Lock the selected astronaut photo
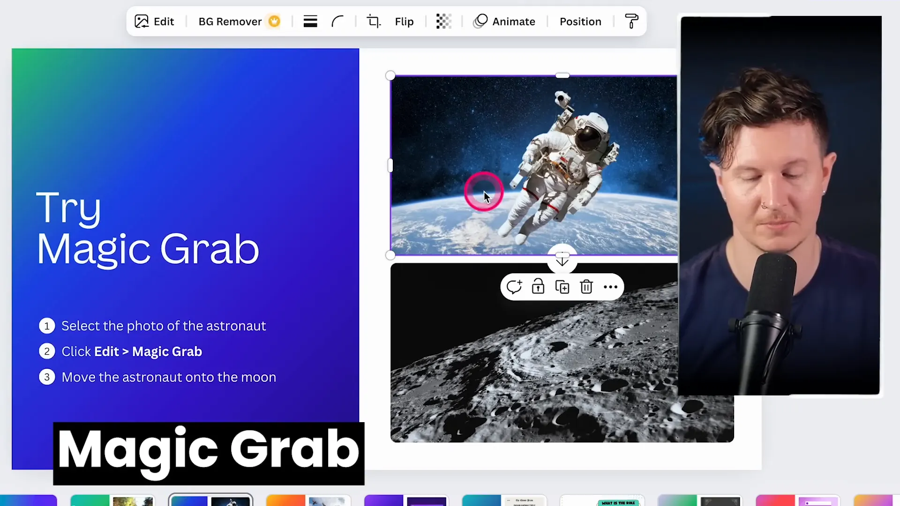The height and width of the screenshot is (506, 900). (538, 287)
